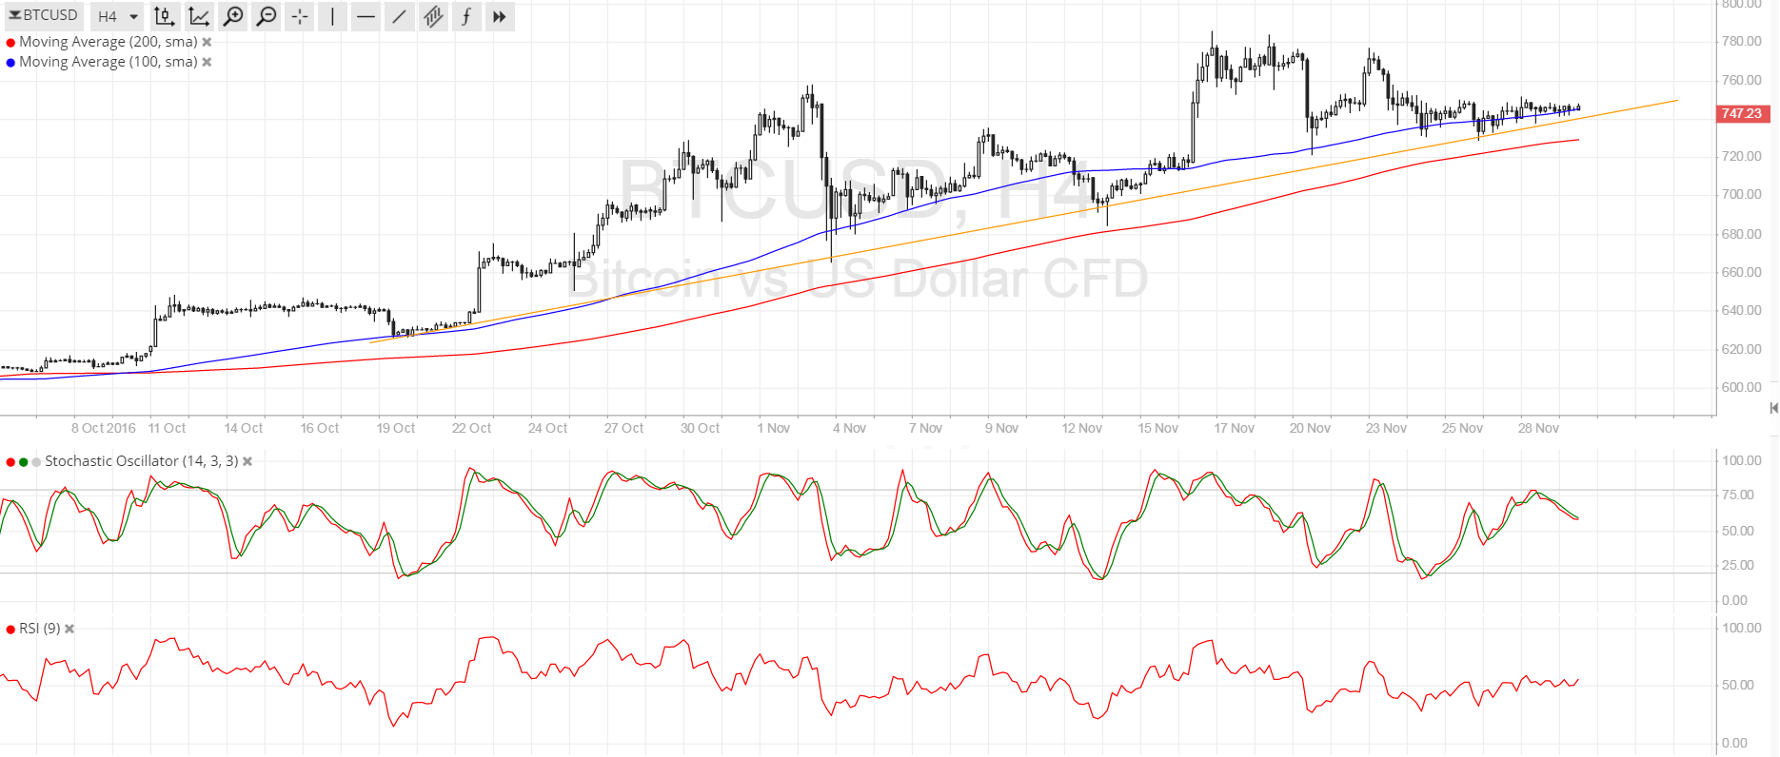
Task: Zoom in on the chart
Action: [x=232, y=16]
